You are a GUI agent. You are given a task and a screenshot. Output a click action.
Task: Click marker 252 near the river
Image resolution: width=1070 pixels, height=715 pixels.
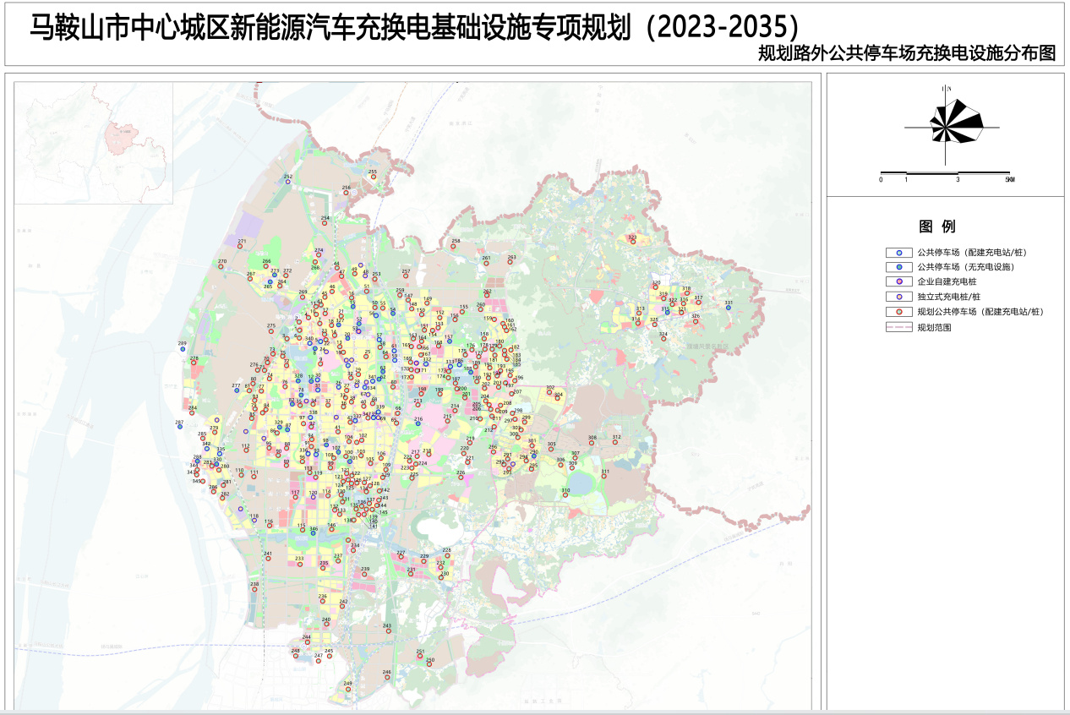click(x=288, y=181)
